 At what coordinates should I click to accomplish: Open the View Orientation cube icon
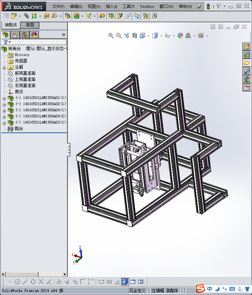142,36
